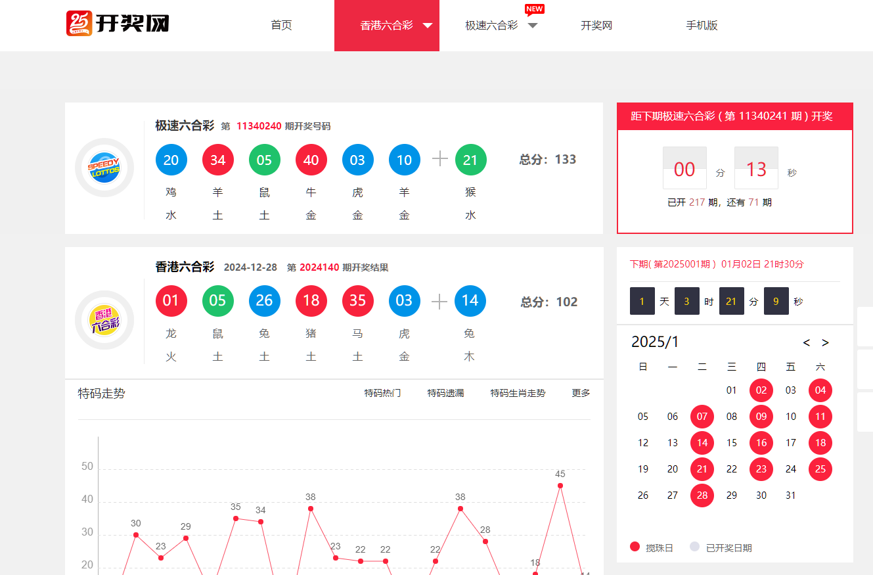Click the blue number ball 20
This screenshot has height=575, width=873.
[171, 160]
